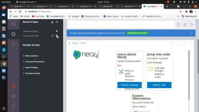Click the Cypher command editor input

point(122,24)
